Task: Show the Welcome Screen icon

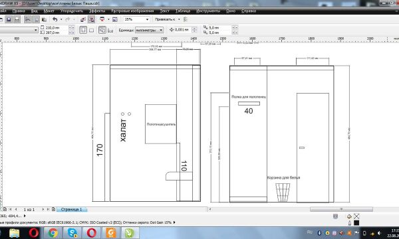Action: click(115, 19)
